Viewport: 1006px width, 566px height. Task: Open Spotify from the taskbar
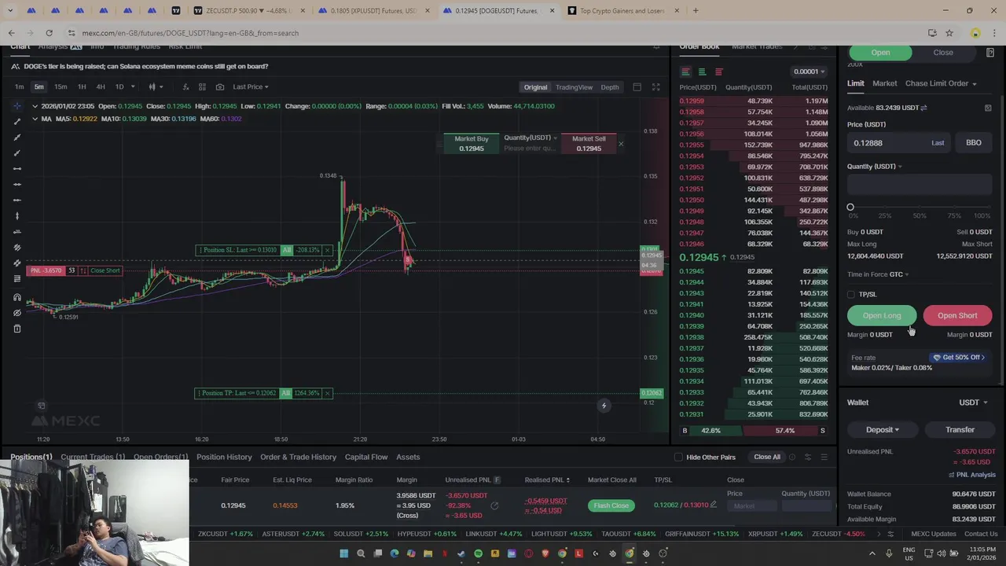pos(478,553)
